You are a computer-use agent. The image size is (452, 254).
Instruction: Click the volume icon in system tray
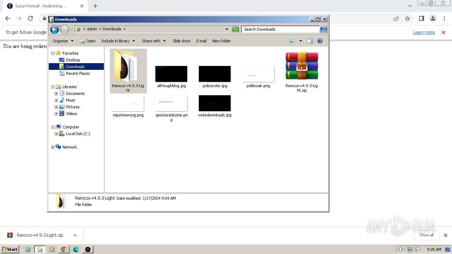(x=401, y=249)
